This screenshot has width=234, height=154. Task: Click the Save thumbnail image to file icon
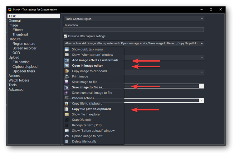pyautogui.click(x=66, y=93)
